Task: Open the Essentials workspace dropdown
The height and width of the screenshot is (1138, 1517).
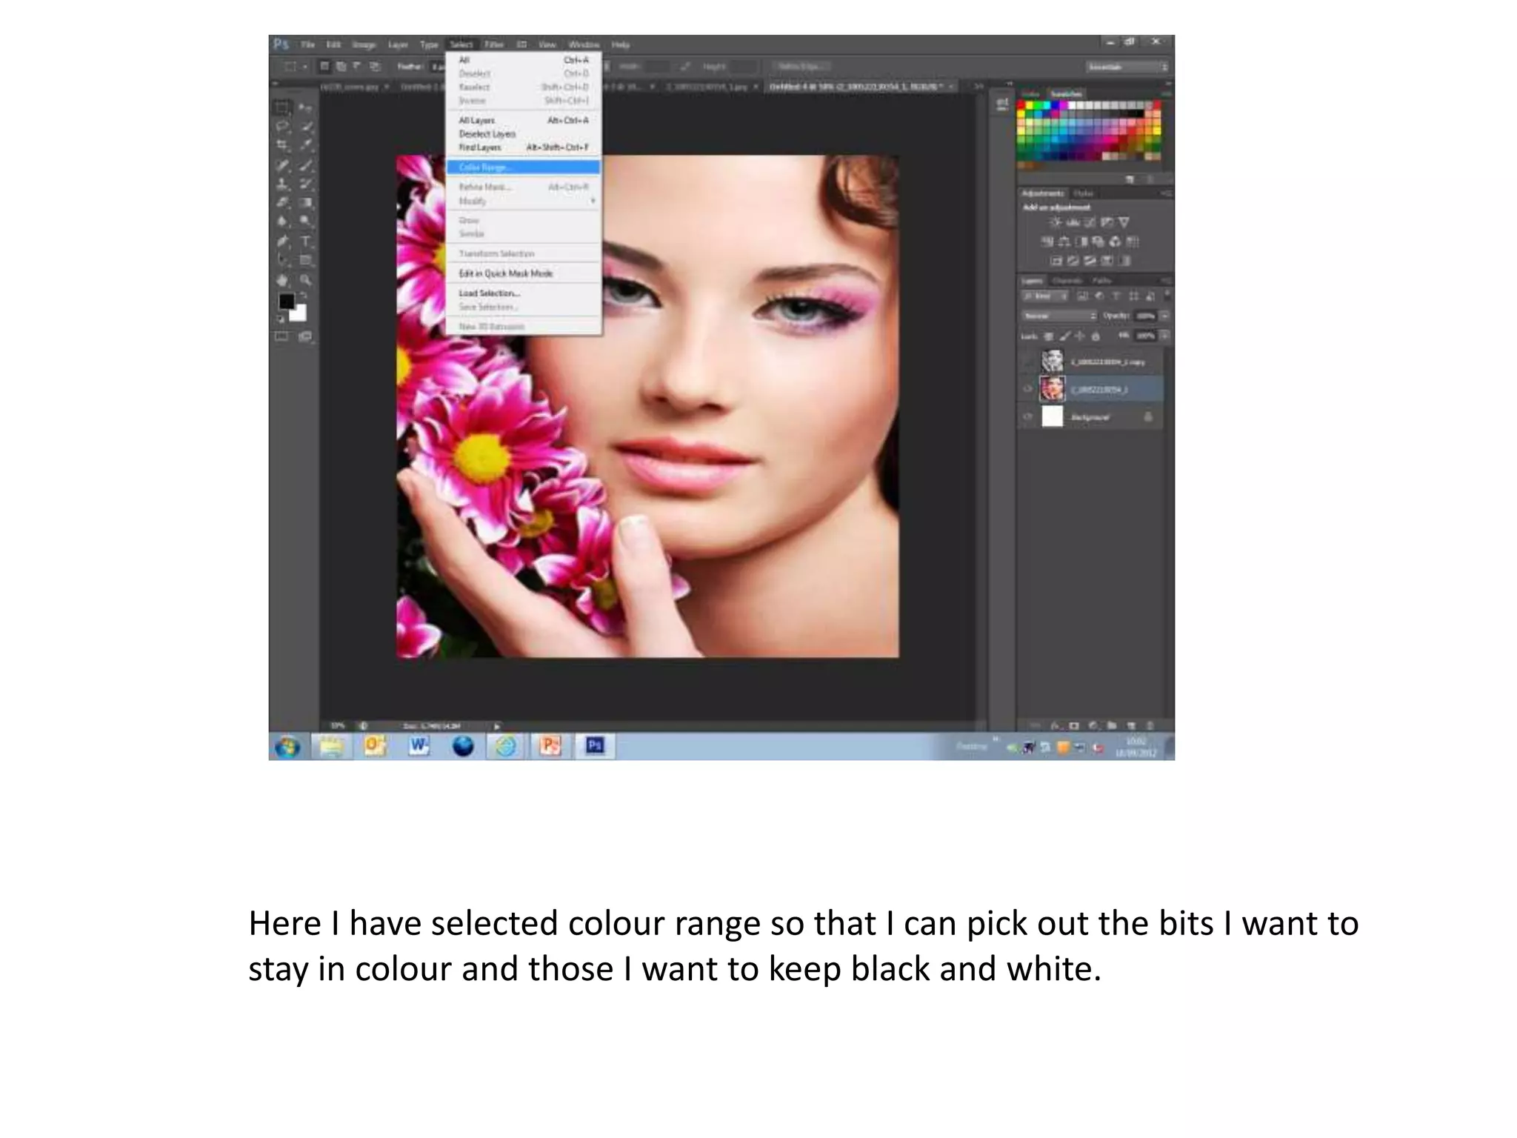Action: click(1127, 67)
